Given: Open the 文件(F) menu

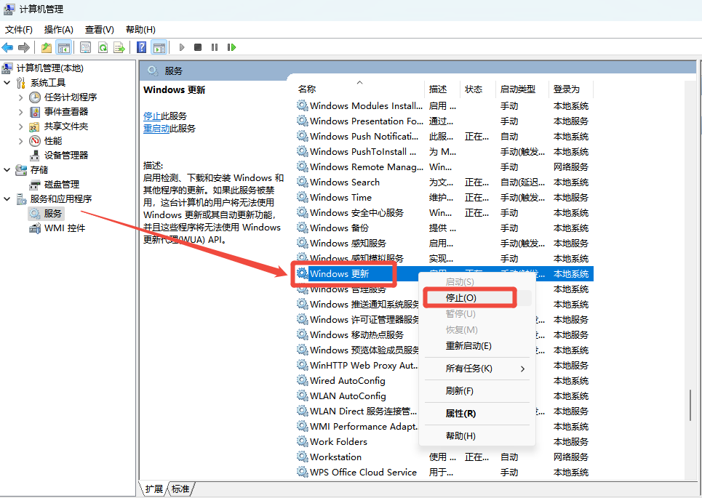Looking at the screenshot, I should 19,30.
